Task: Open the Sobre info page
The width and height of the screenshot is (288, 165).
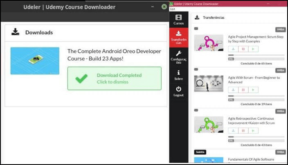Action: coord(179,75)
